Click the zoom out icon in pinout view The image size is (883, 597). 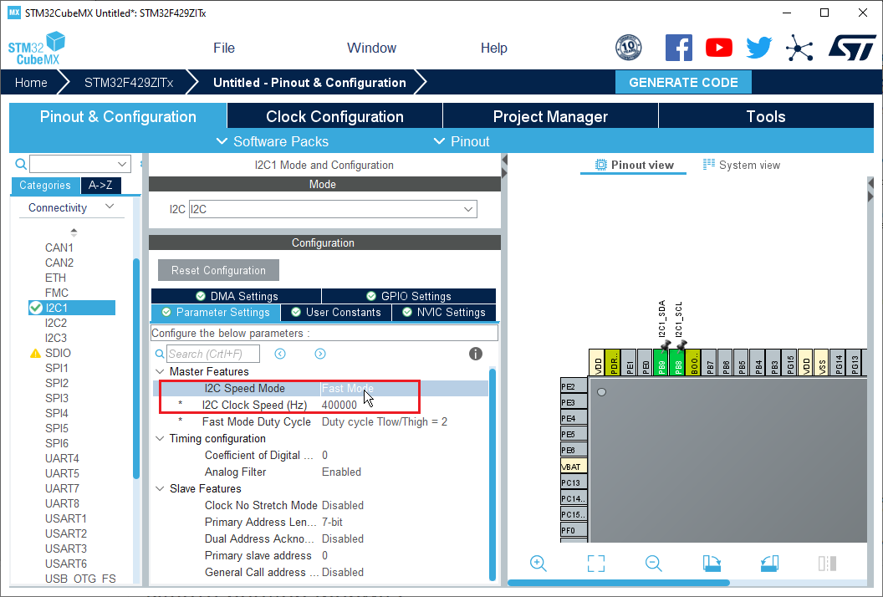click(653, 564)
